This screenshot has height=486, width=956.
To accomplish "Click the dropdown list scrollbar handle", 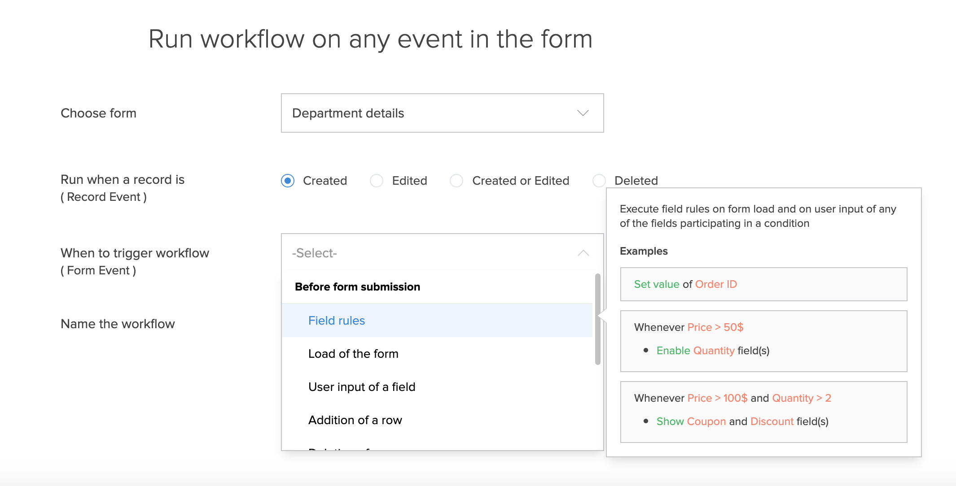I will point(597,319).
